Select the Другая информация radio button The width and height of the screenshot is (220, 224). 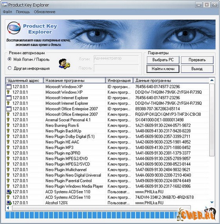(x=9, y=68)
